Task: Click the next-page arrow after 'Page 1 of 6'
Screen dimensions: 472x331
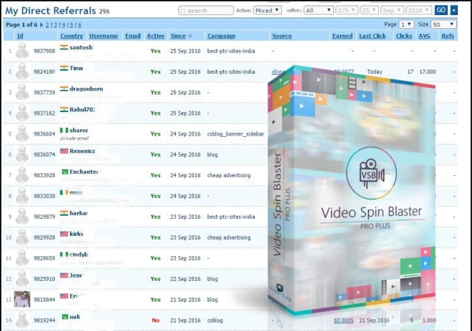Action: pos(42,25)
